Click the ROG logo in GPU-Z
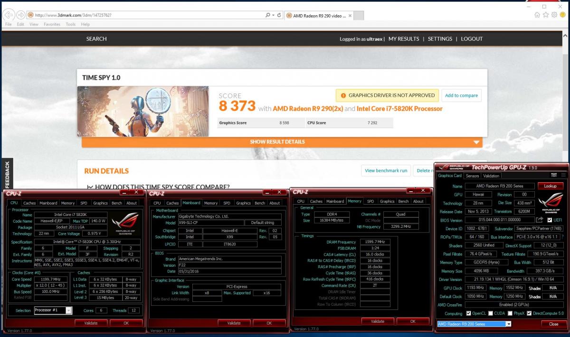Image resolution: width=570 pixels, height=337 pixels. point(551,203)
